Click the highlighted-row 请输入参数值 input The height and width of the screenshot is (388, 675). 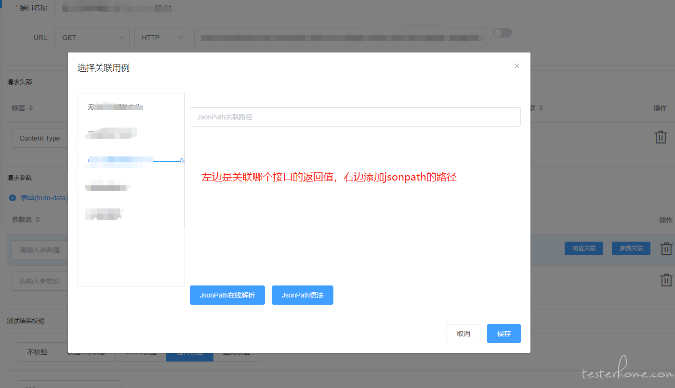point(40,250)
